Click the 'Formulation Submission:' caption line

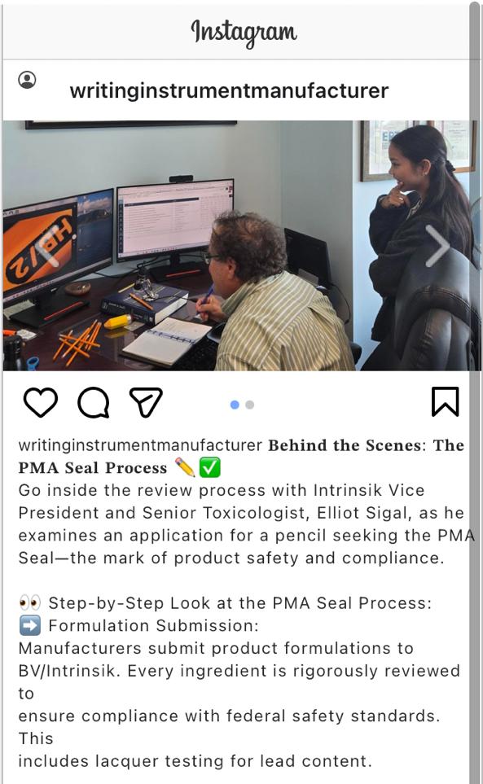coord(154,625)
